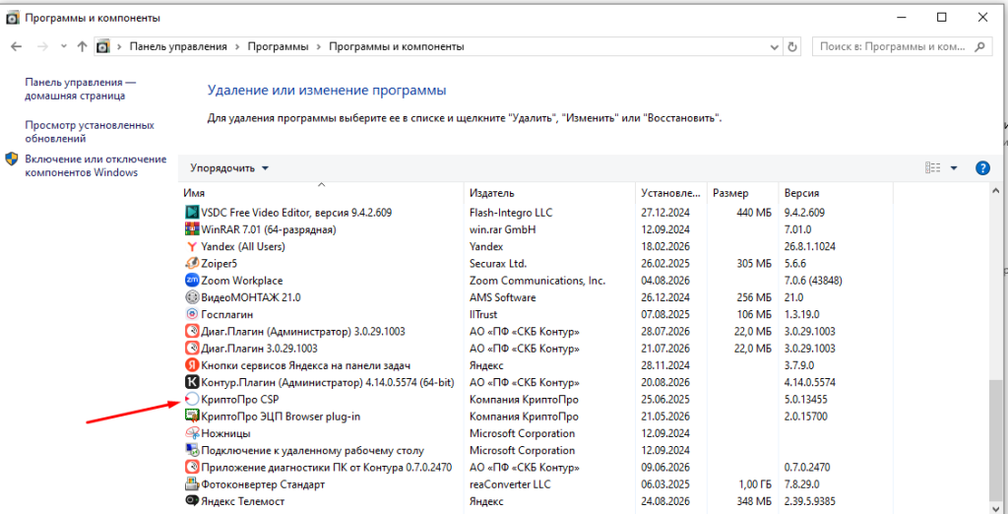Sort the list by the Установлено column header
This screenshot has height=514, width=1008.
pyautogui.click(x=670, y=193)
